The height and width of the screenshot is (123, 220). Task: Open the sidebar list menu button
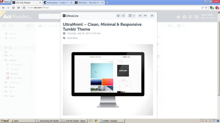pos(30,26)
